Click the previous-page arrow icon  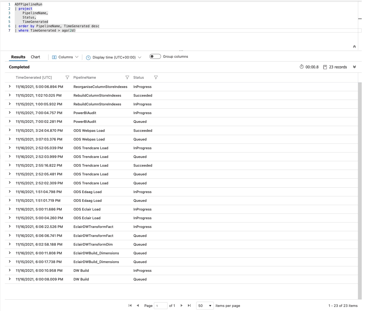click(x=138, y=305)
